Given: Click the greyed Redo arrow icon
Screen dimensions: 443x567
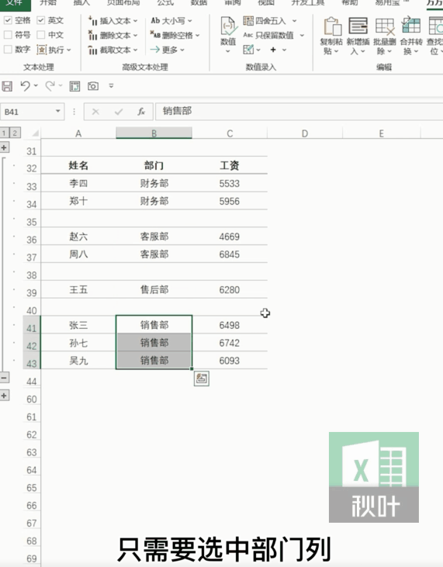Looking at the screenshot, I should coord(50,86).
